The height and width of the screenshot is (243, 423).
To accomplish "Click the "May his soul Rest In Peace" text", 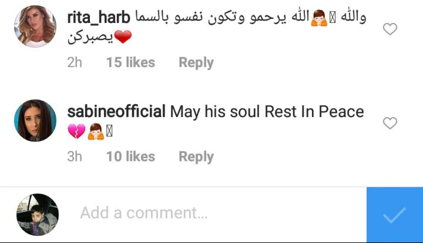I will pos(267,112).
